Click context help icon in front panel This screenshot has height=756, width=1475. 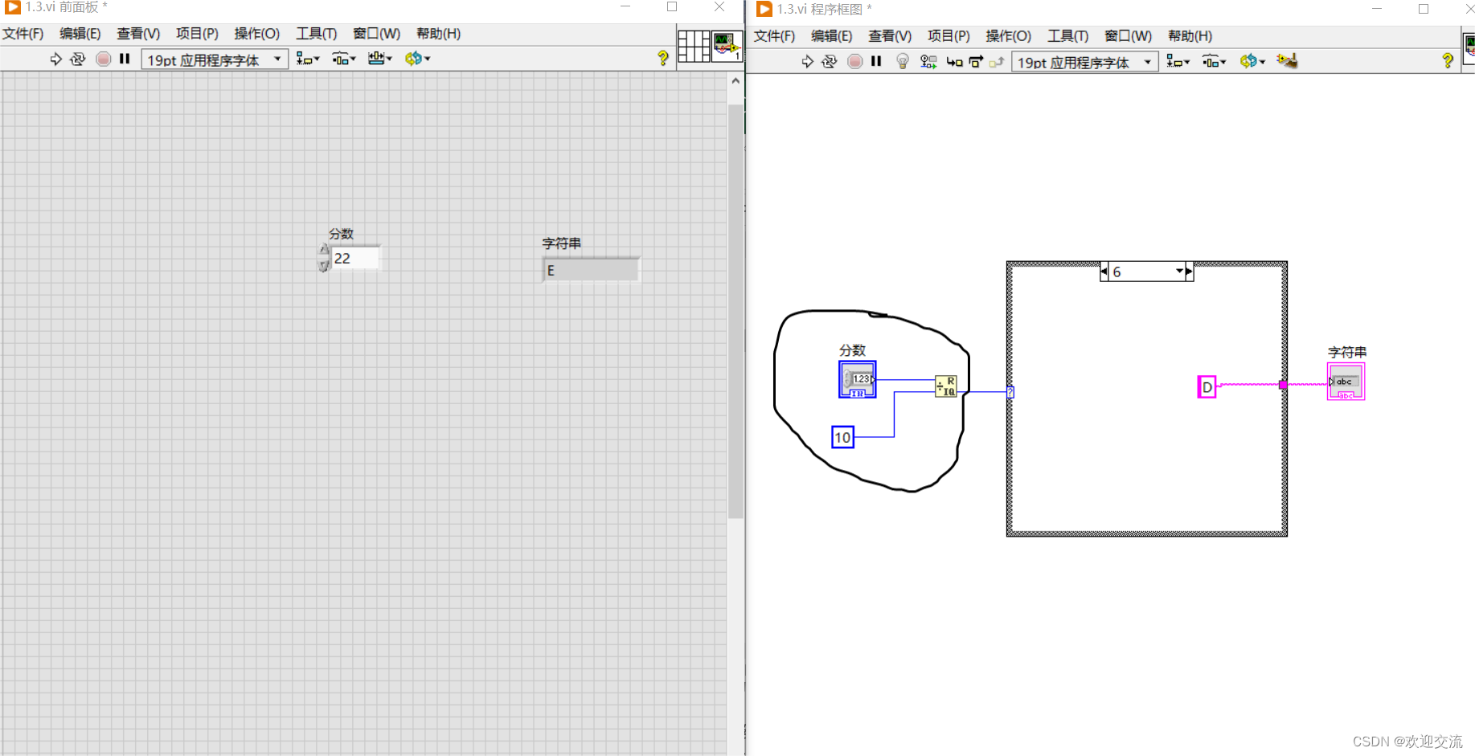pos(662,58)
